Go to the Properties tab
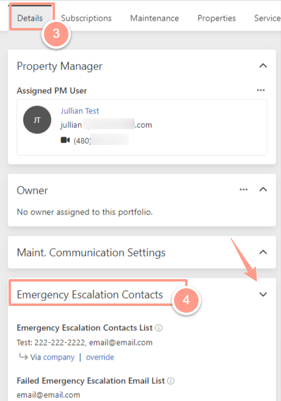This screenshot has width=281, height=401. tap(216, 18)
